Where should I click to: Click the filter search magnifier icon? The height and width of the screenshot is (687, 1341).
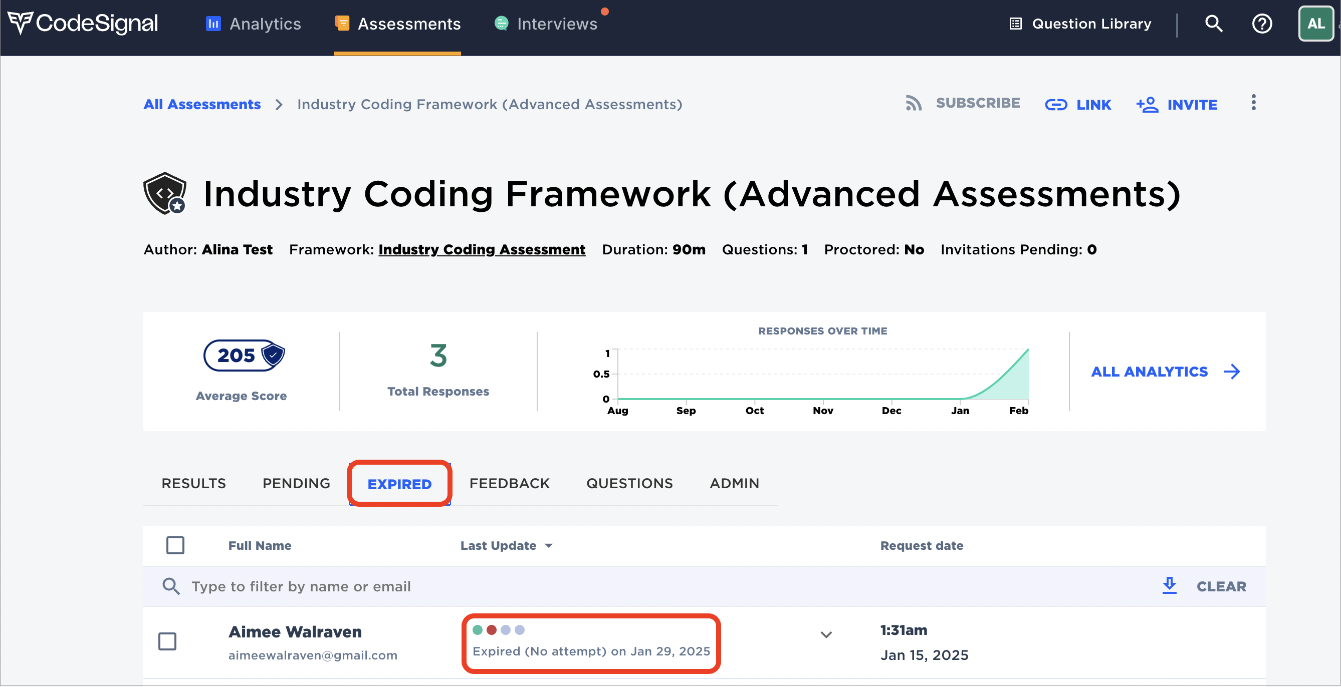pos(171,587)
